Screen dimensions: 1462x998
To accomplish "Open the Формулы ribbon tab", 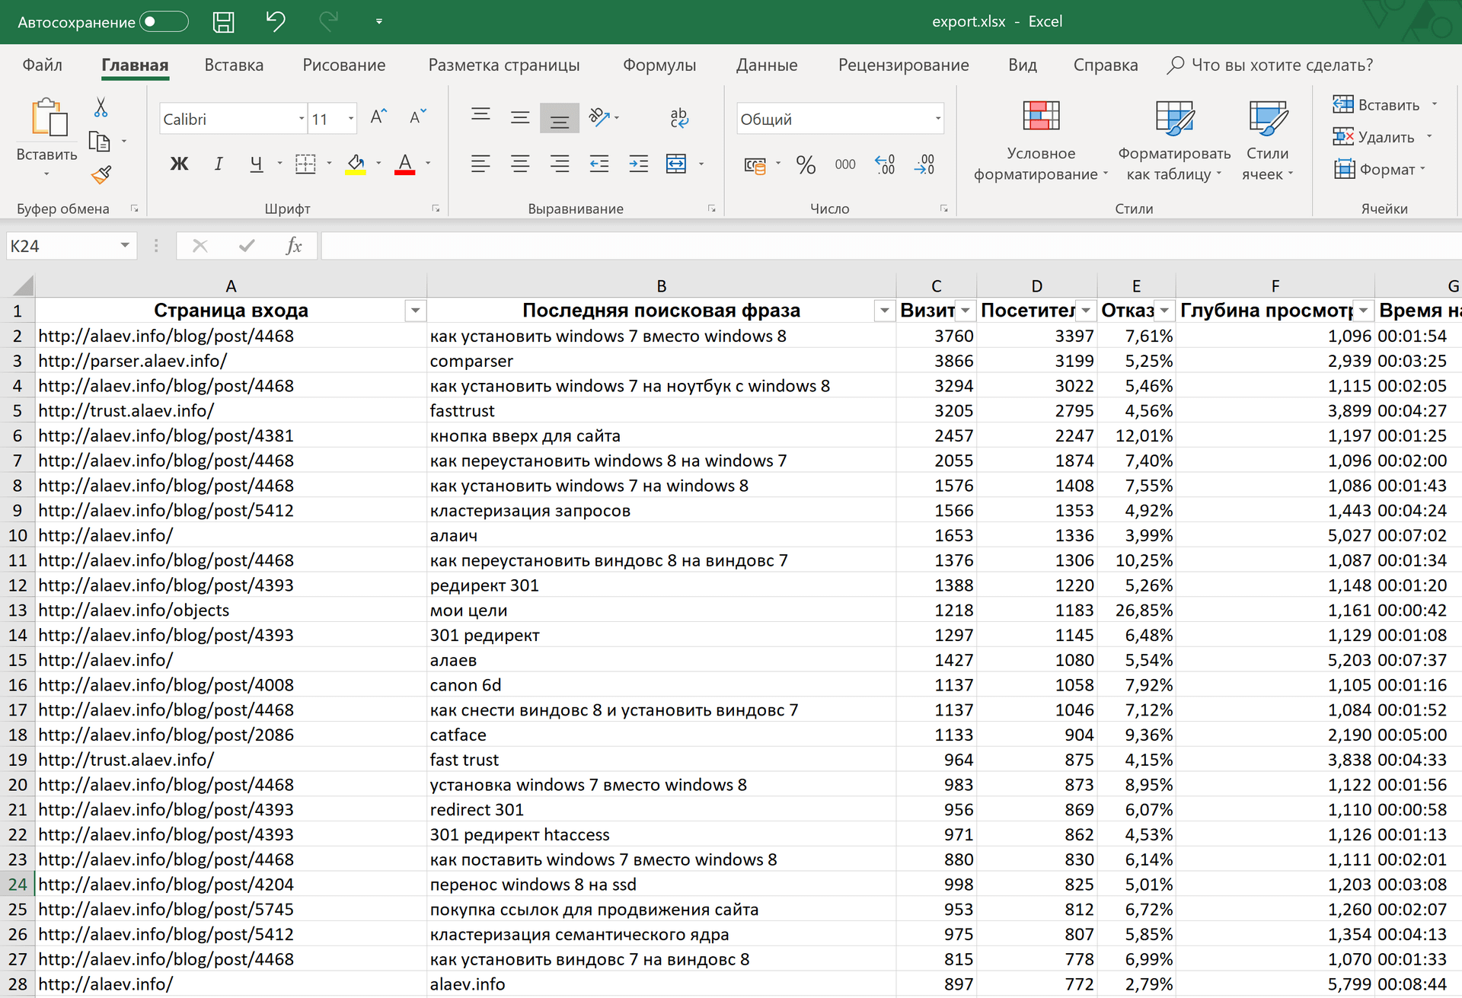I will coord(659,65).
